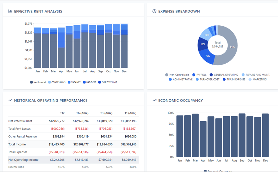
Task: Click the ($909,266) cell
Action: (x=58, y=129)
